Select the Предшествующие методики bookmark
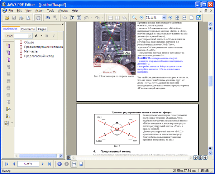The image size is (215, 174). (x=43, y=47)
